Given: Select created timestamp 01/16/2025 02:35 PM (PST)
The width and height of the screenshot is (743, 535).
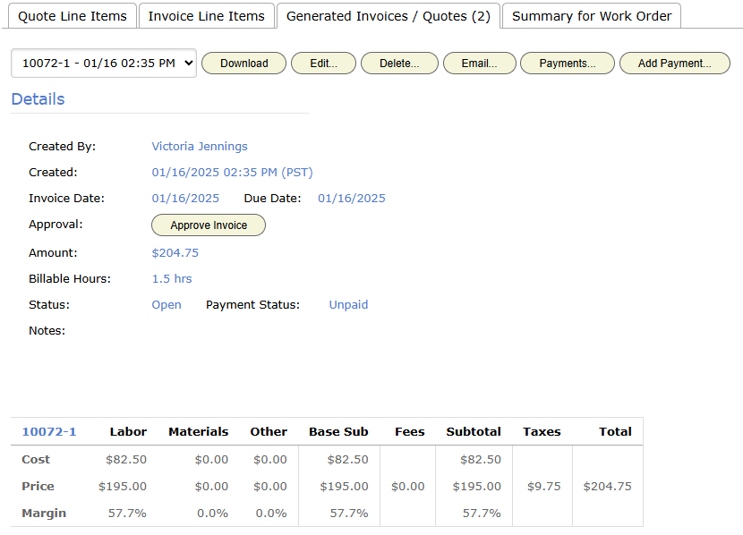Looking at the screenshot, I should tap(232, 173).
